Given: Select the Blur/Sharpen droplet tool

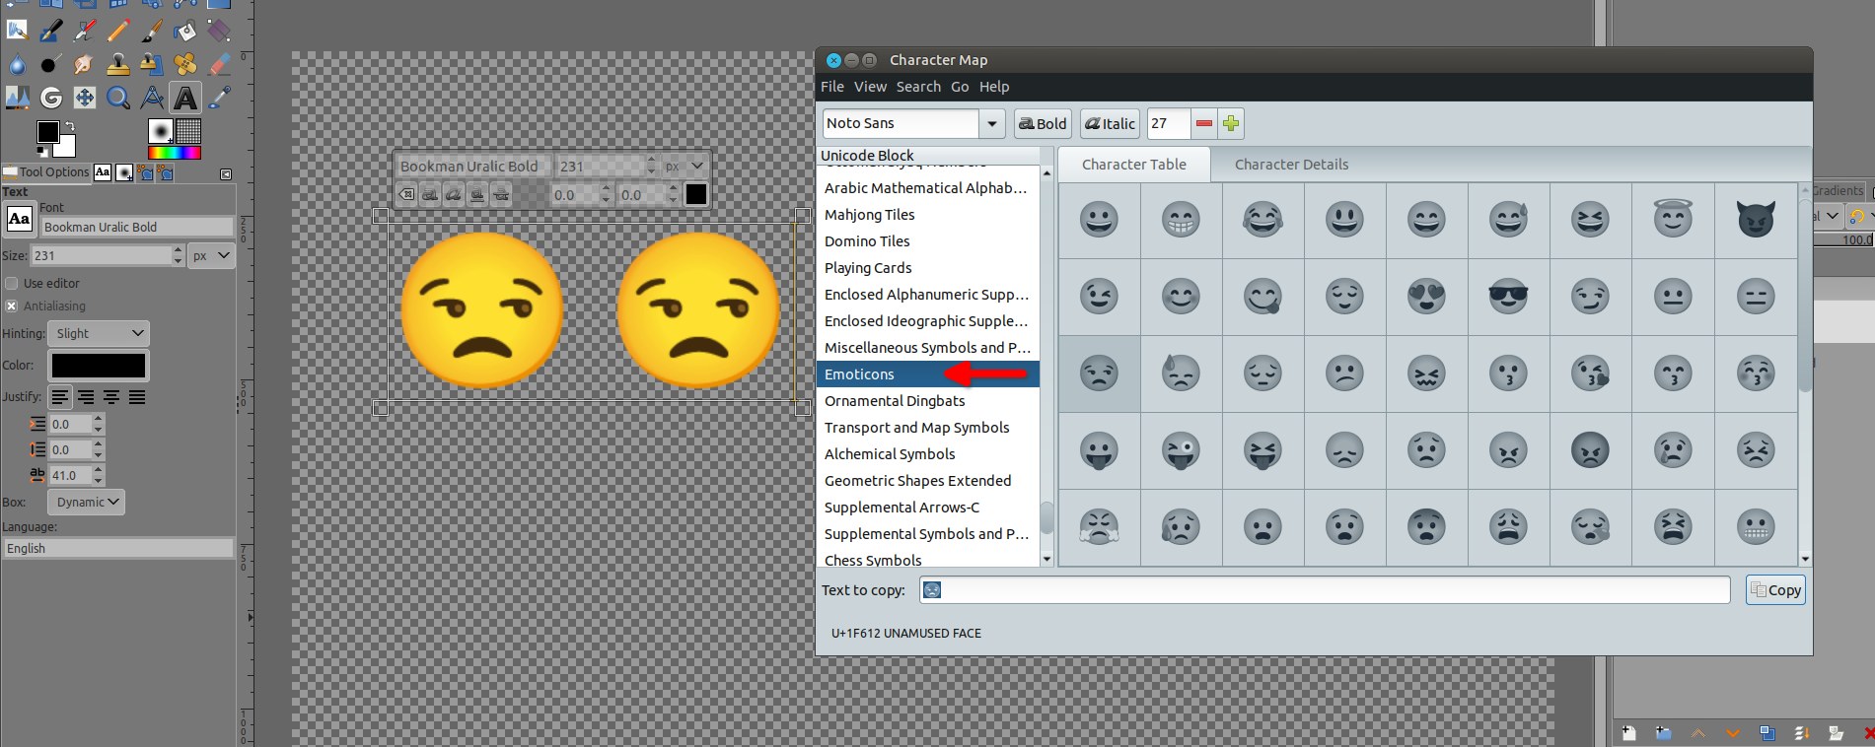Looking at the screenshot, I should pos(17,65).
